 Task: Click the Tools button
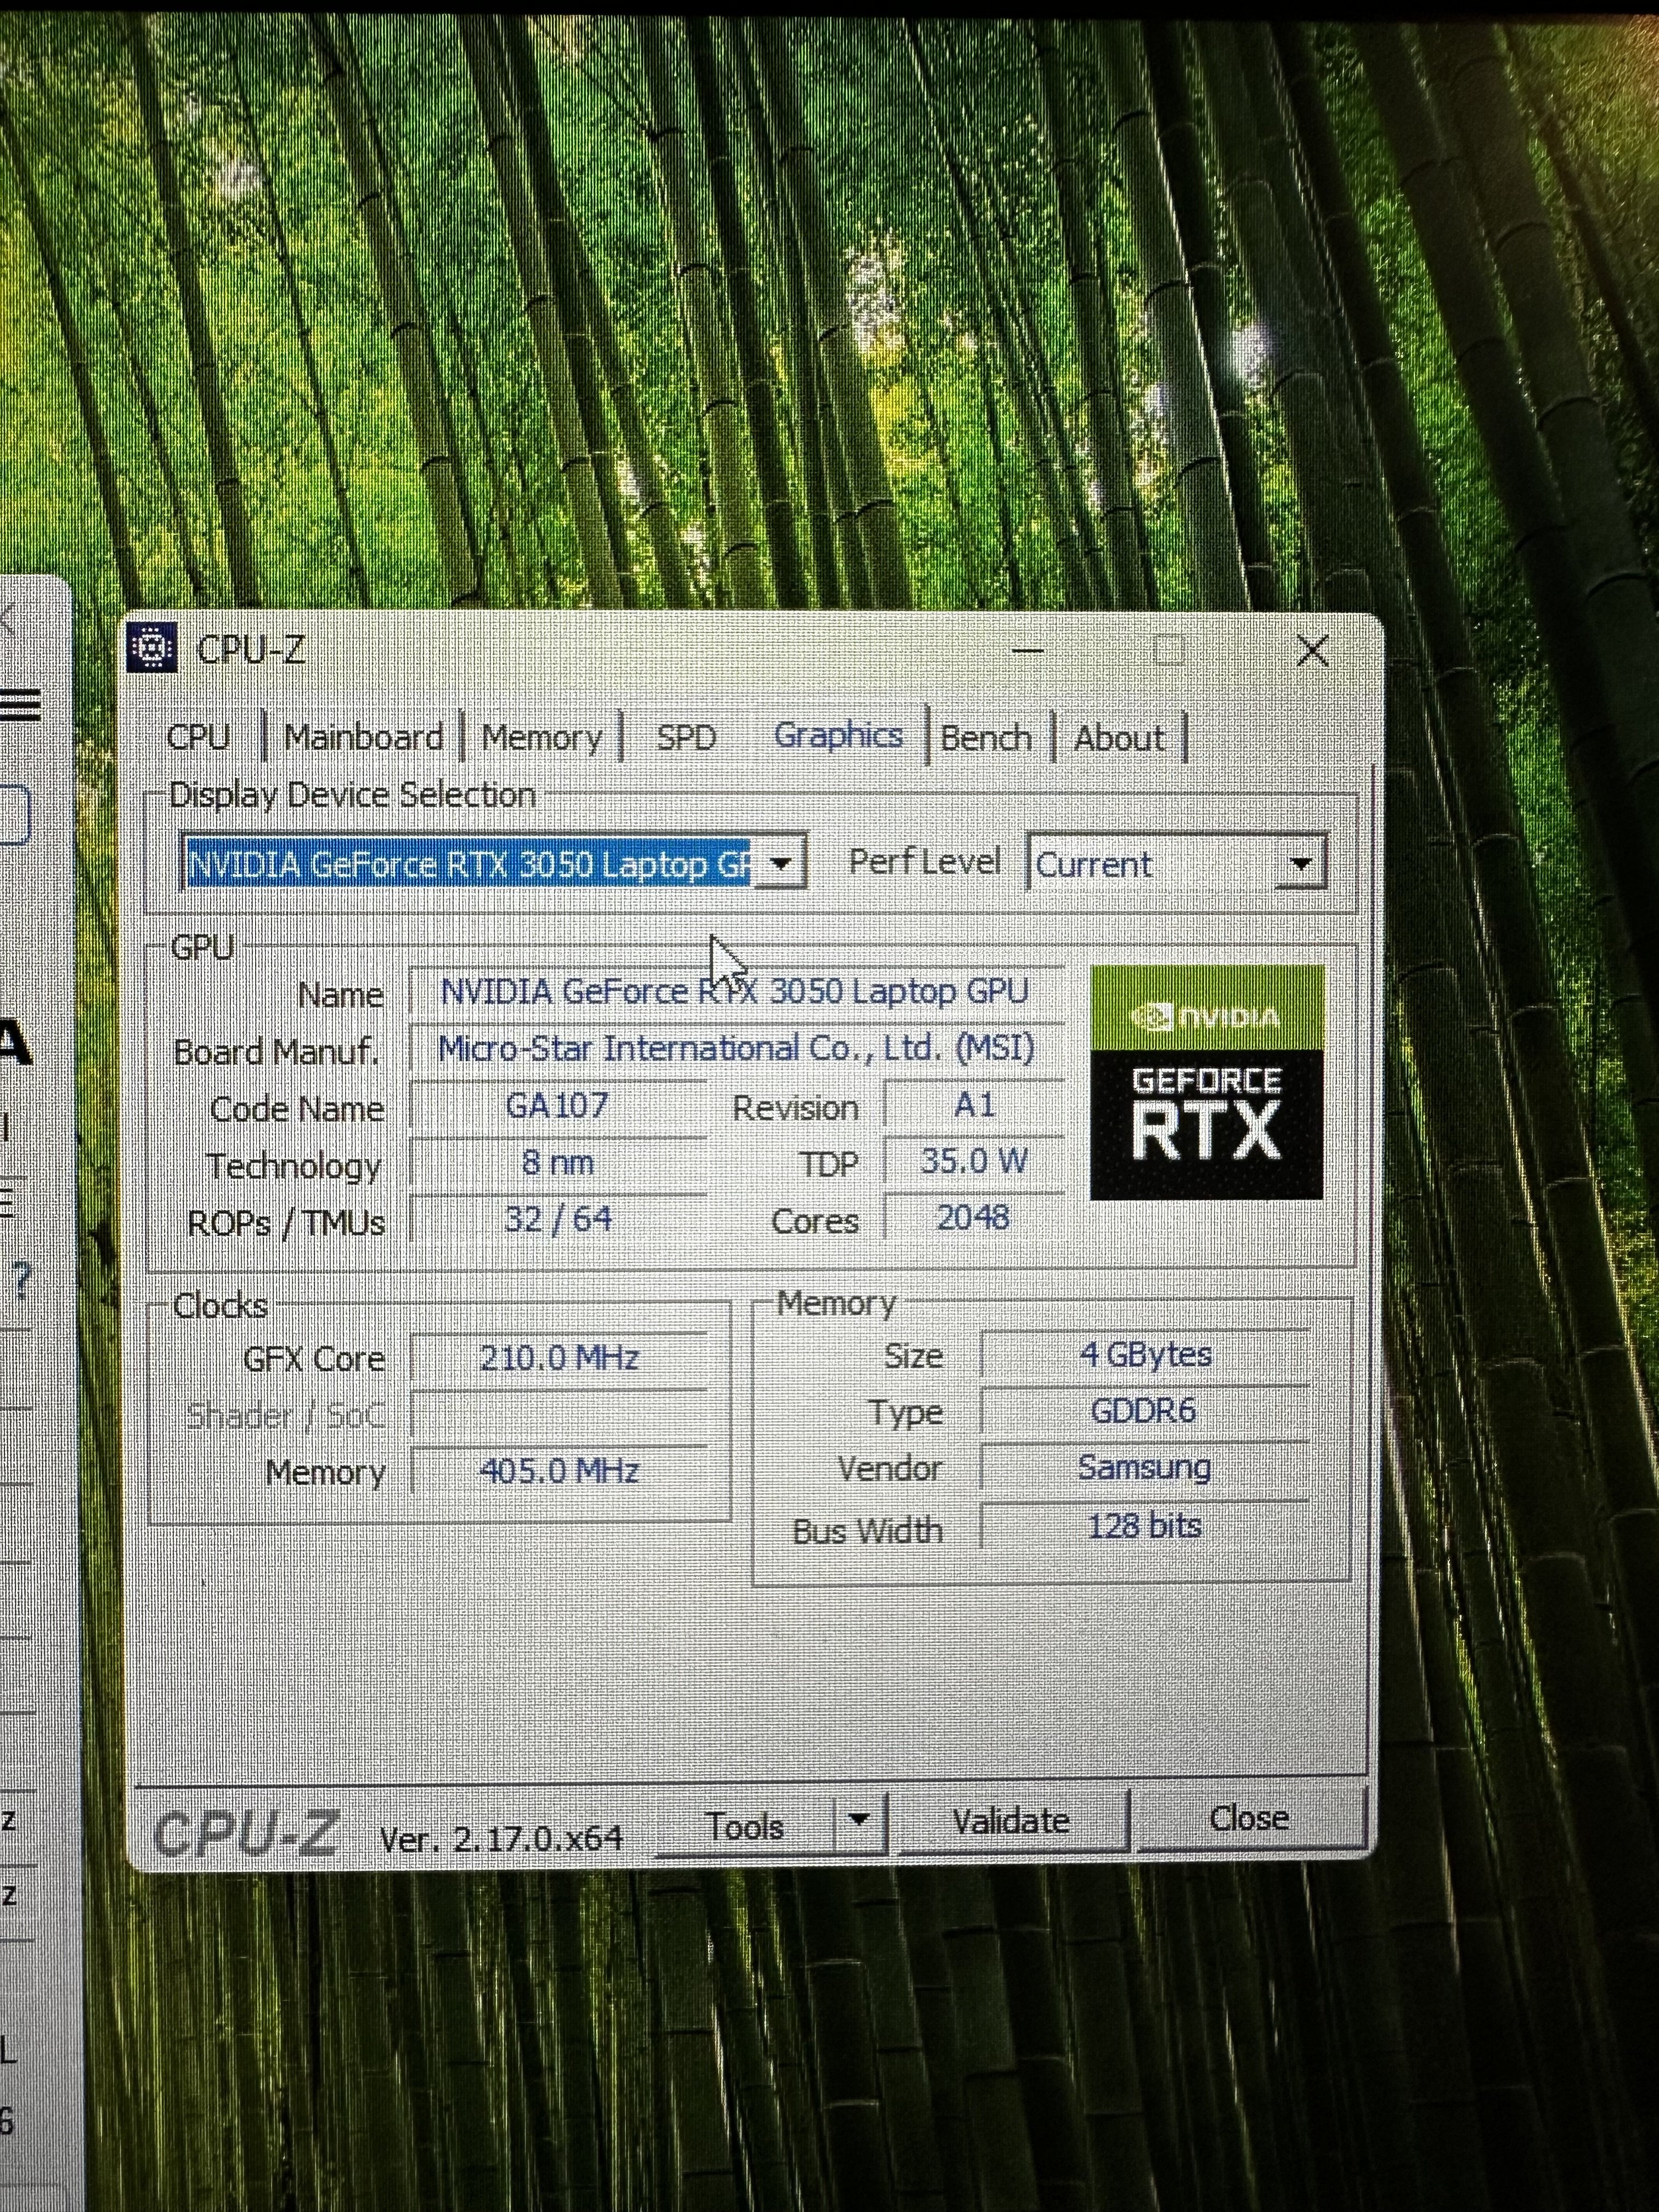pyautogui.click(x=745, y=1826)
